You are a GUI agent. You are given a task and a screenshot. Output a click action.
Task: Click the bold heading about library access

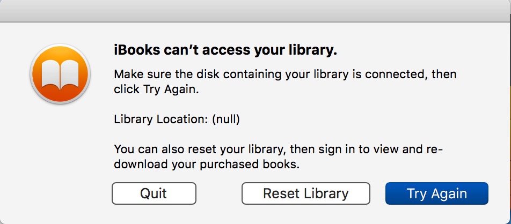coord(225,50)
